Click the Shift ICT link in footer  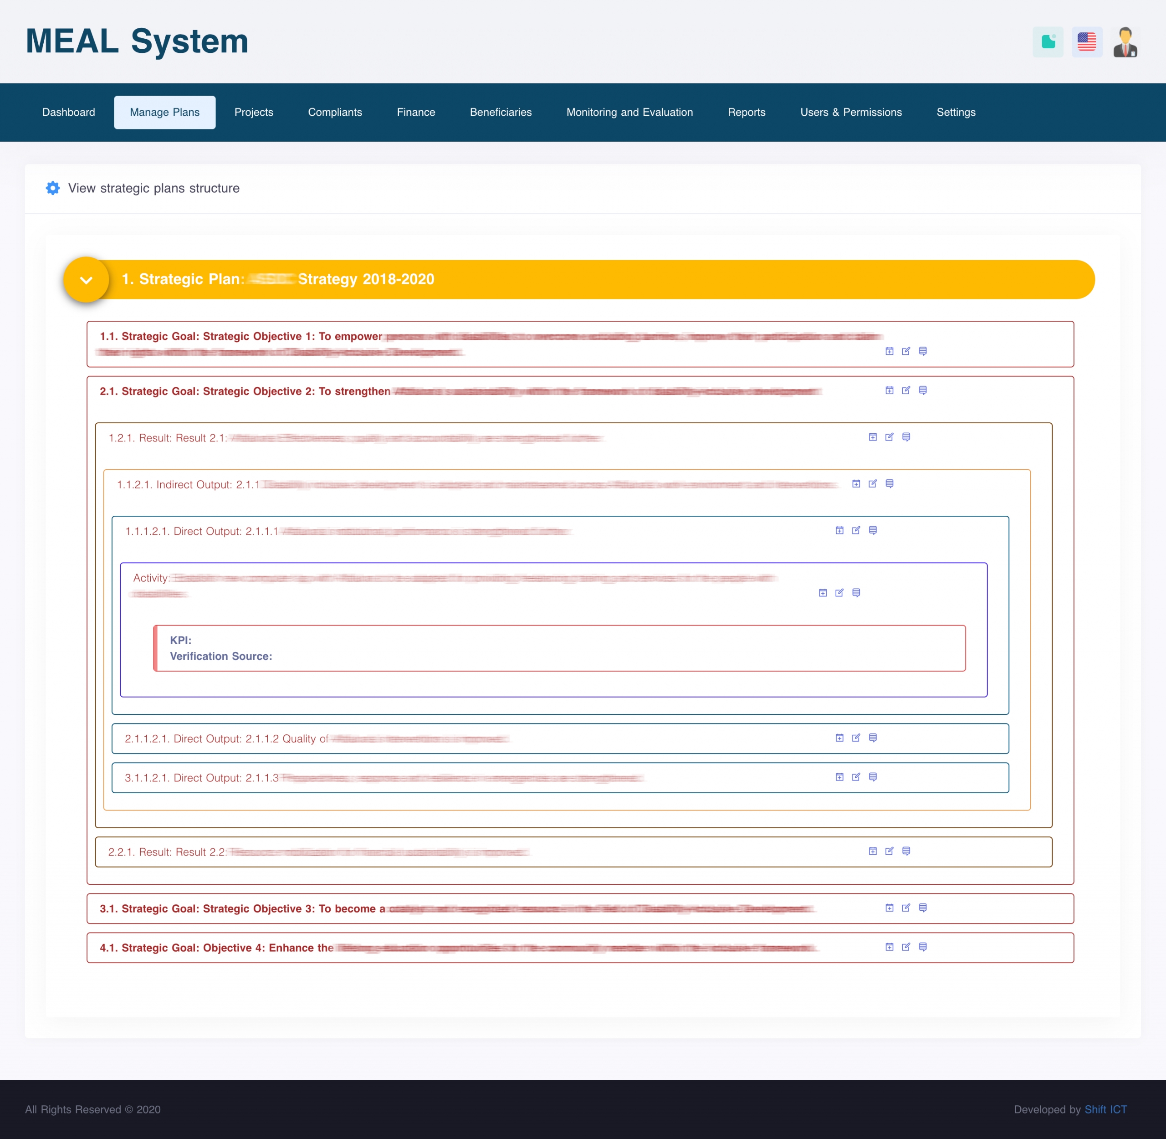[x=1105, y=1109]
